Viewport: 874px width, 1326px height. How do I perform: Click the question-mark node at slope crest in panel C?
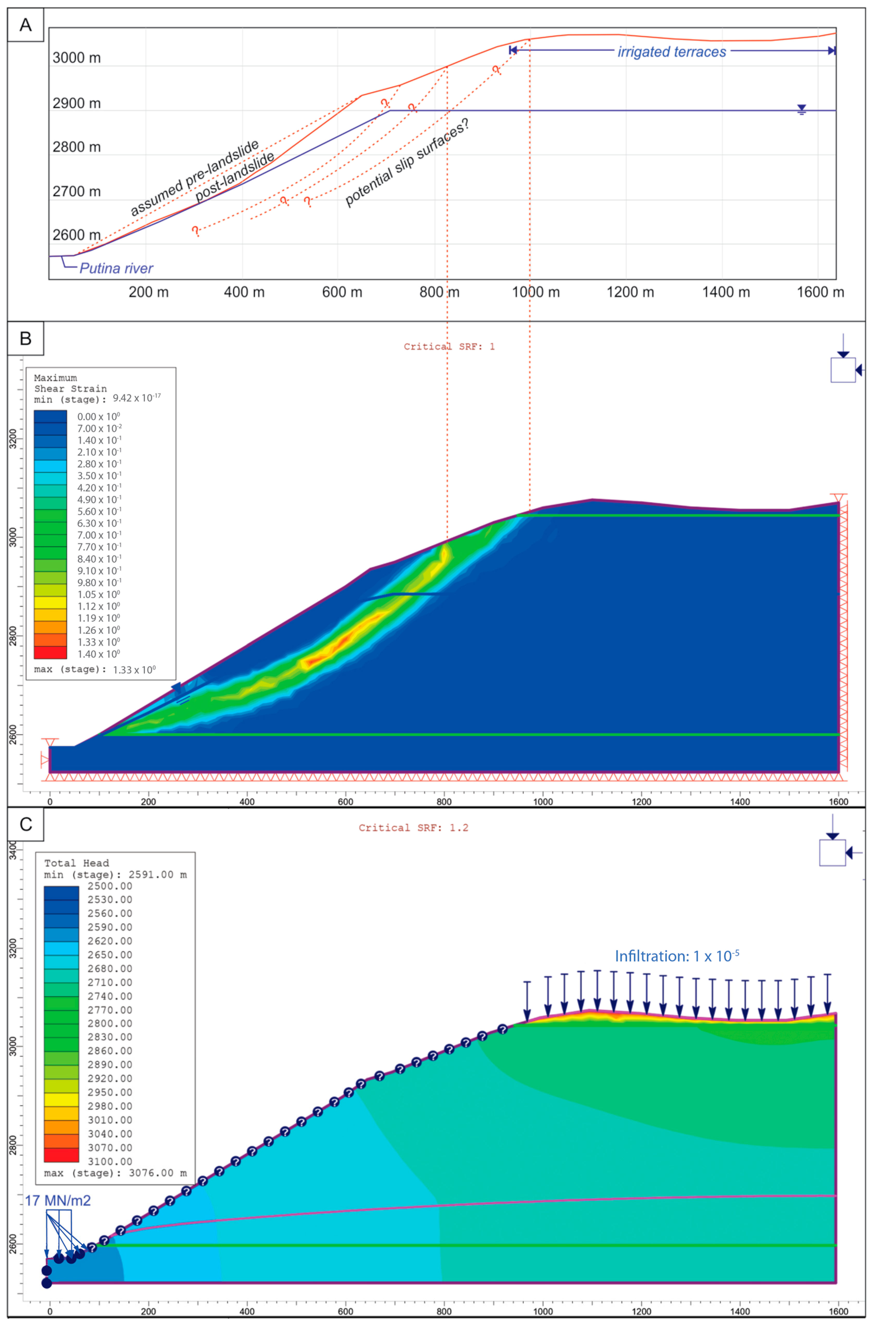502,1029
